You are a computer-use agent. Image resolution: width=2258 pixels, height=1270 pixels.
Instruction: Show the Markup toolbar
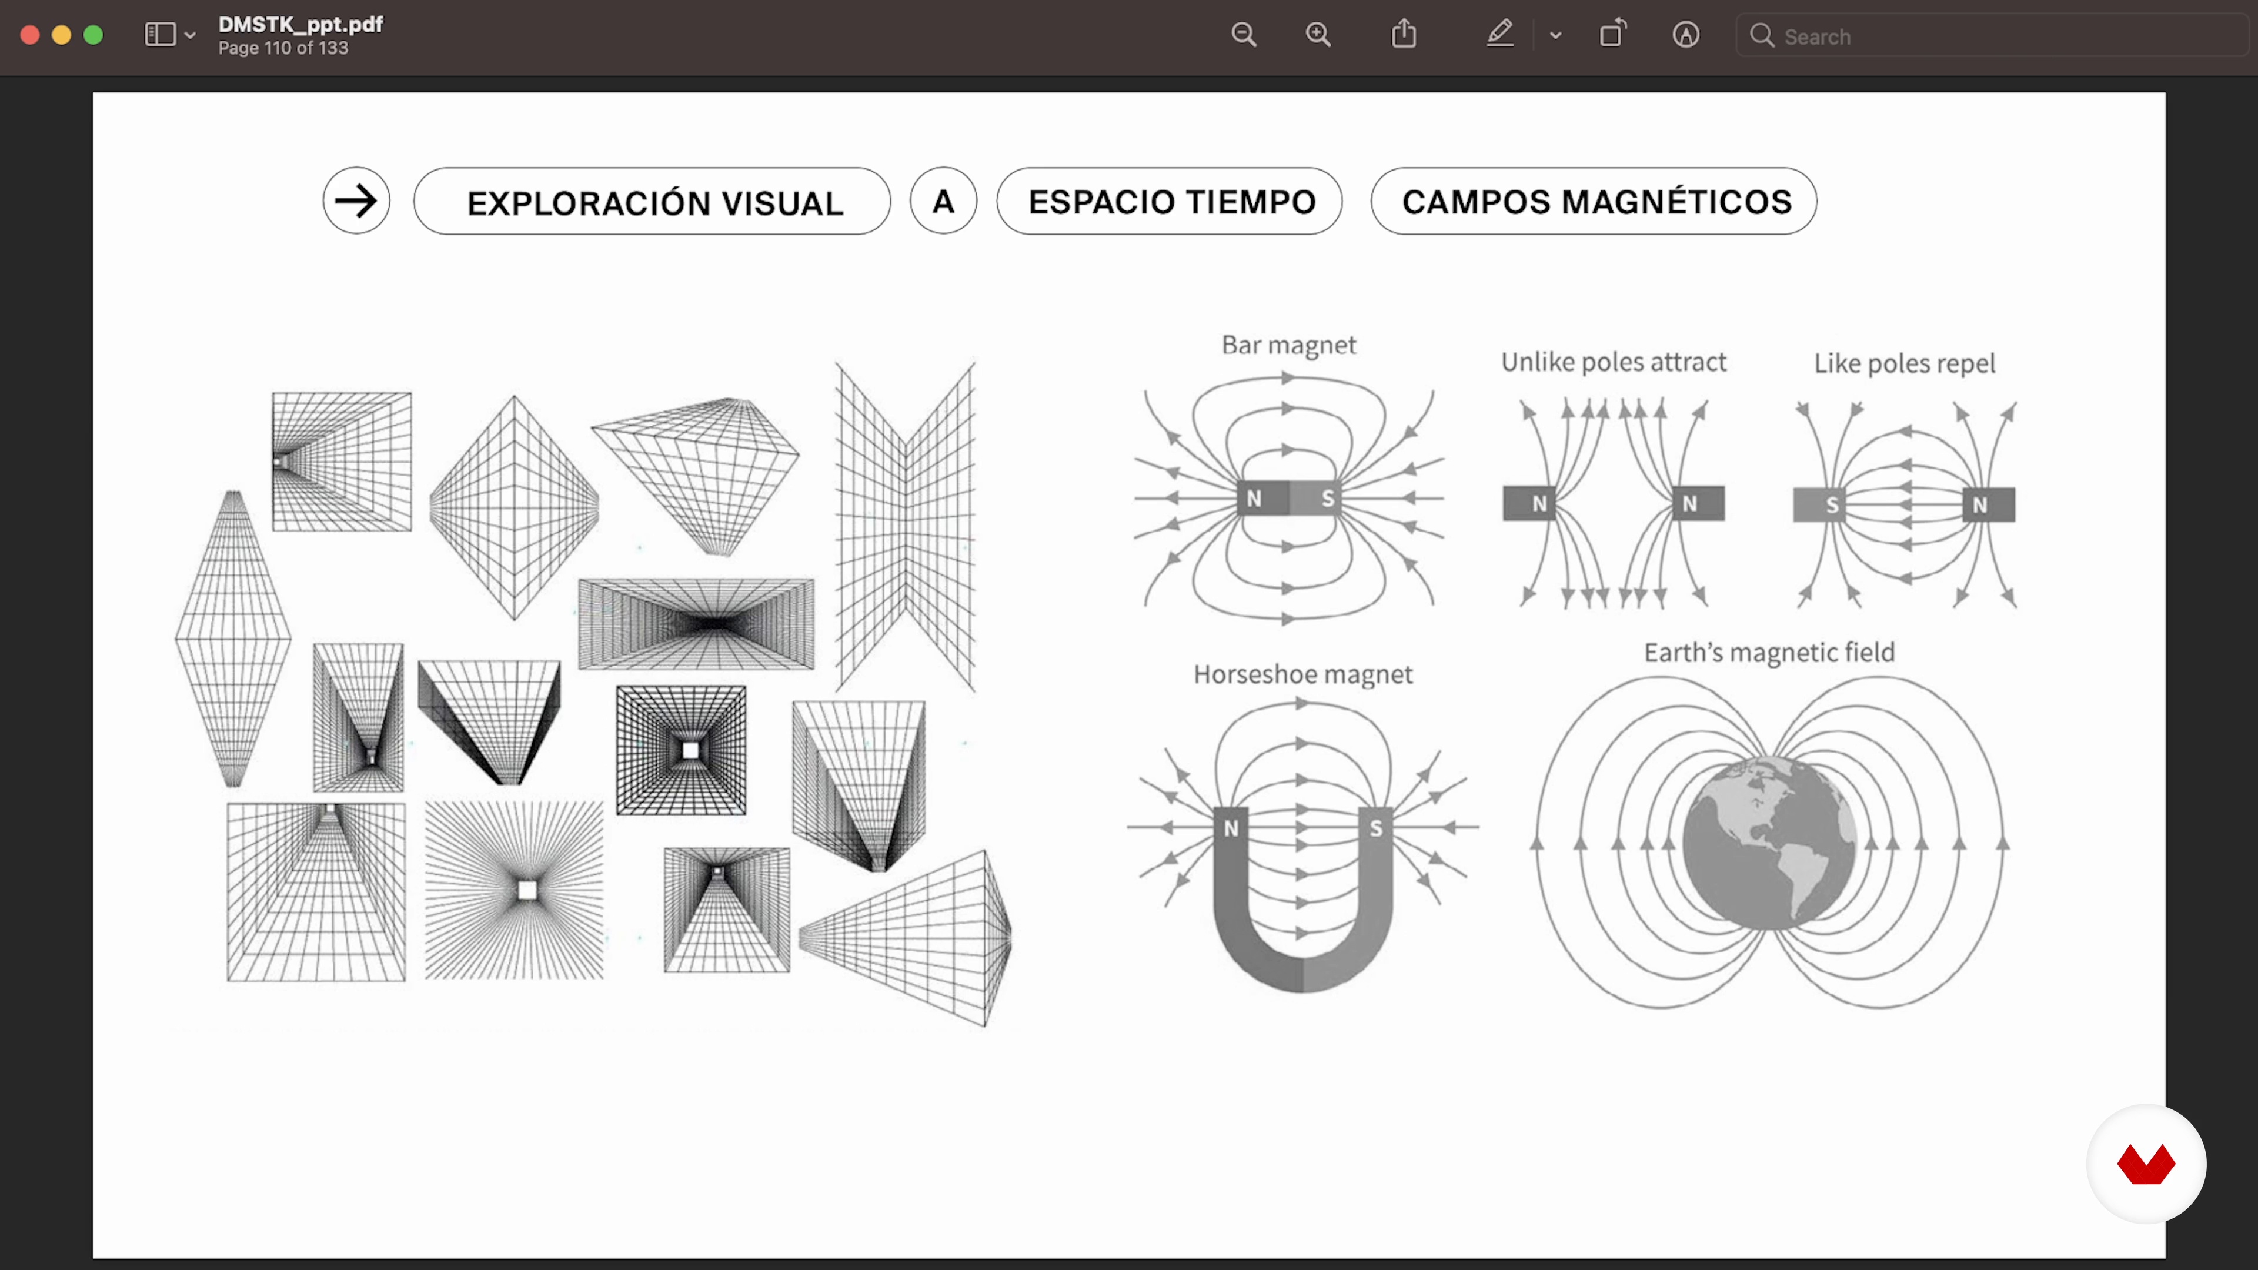pos(1686,35)
